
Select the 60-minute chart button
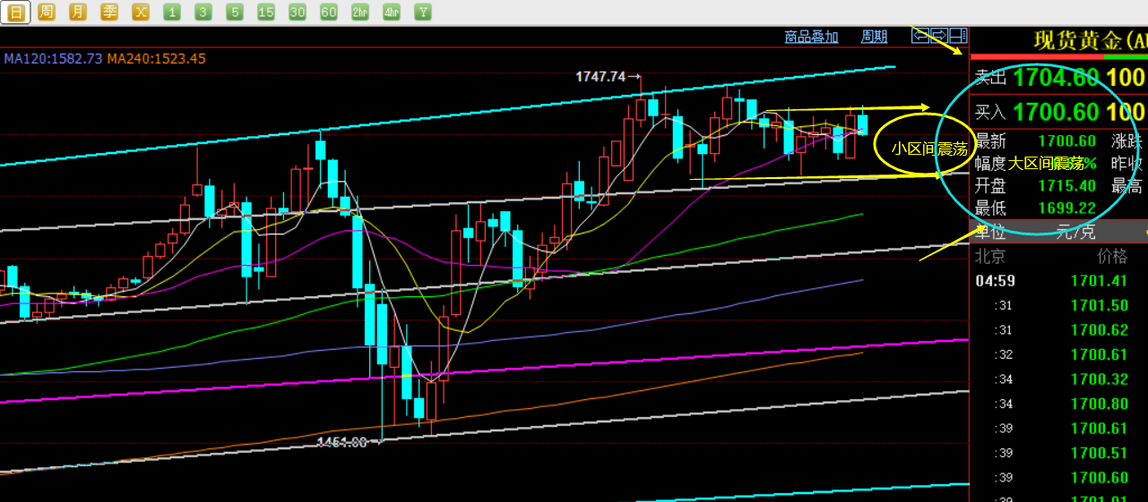click(329, 12)
